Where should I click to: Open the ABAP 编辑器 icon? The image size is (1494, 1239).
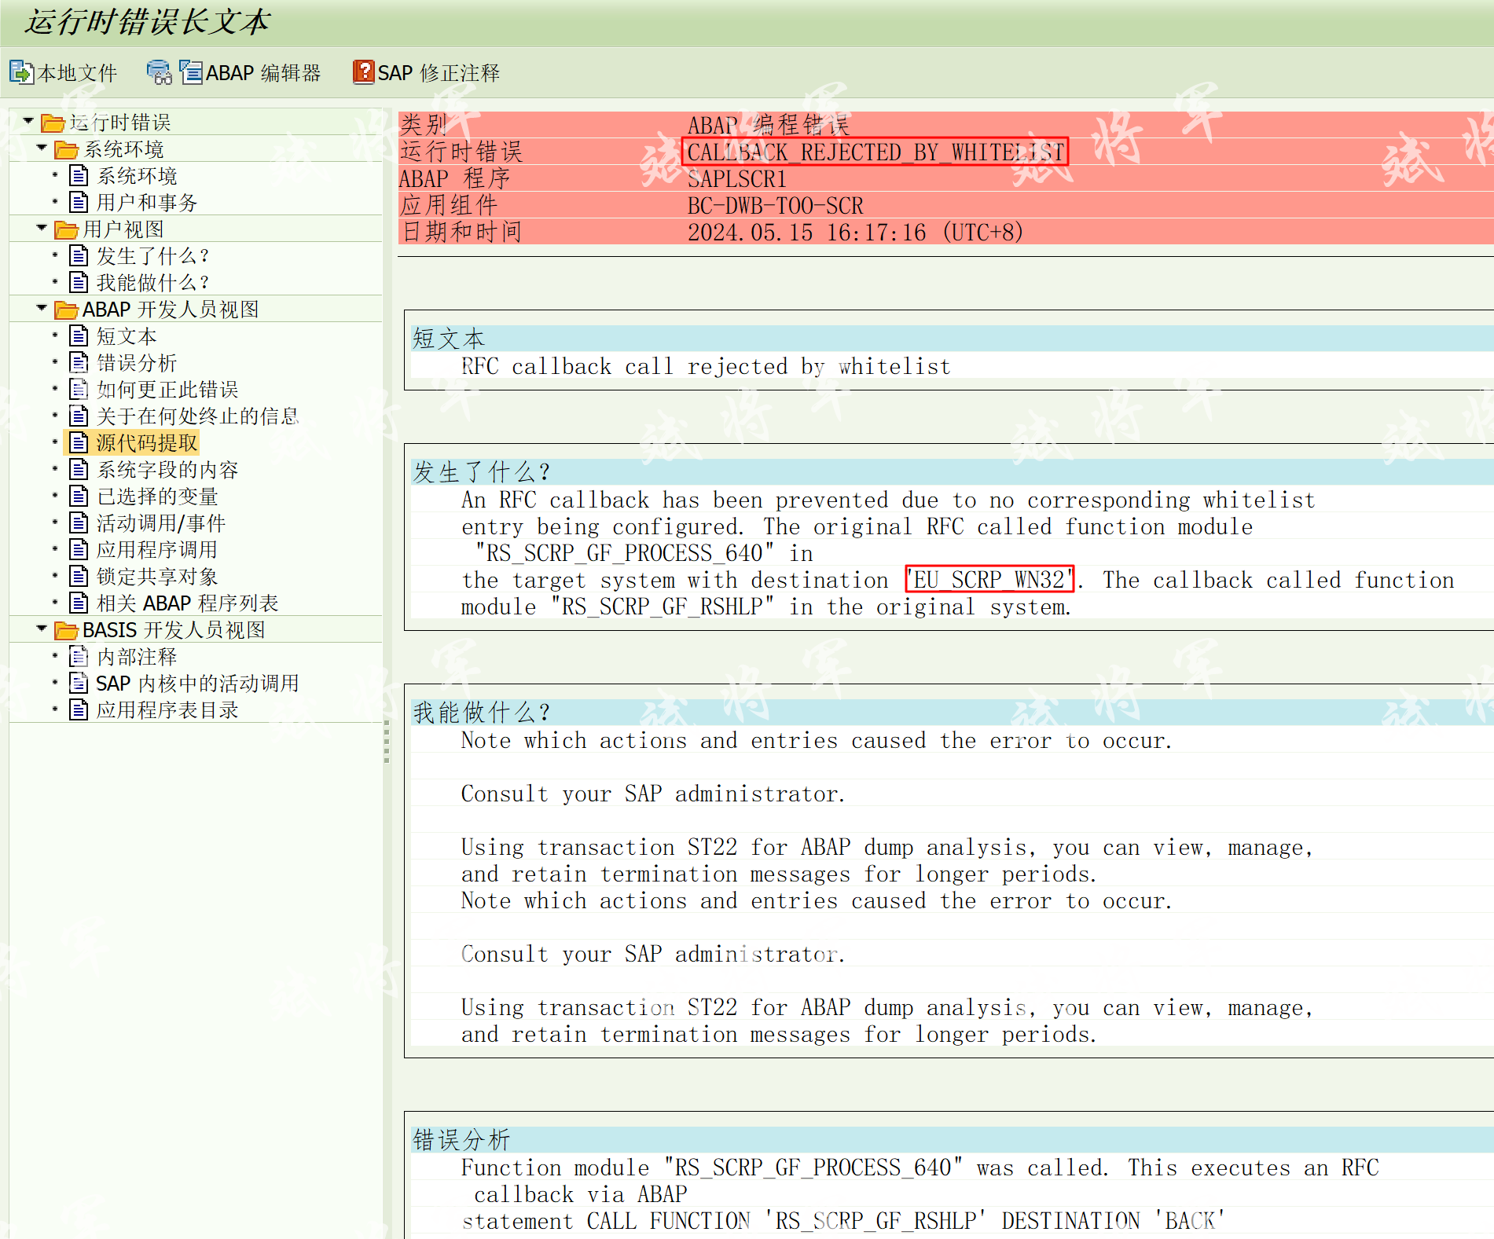pos(191,72)
